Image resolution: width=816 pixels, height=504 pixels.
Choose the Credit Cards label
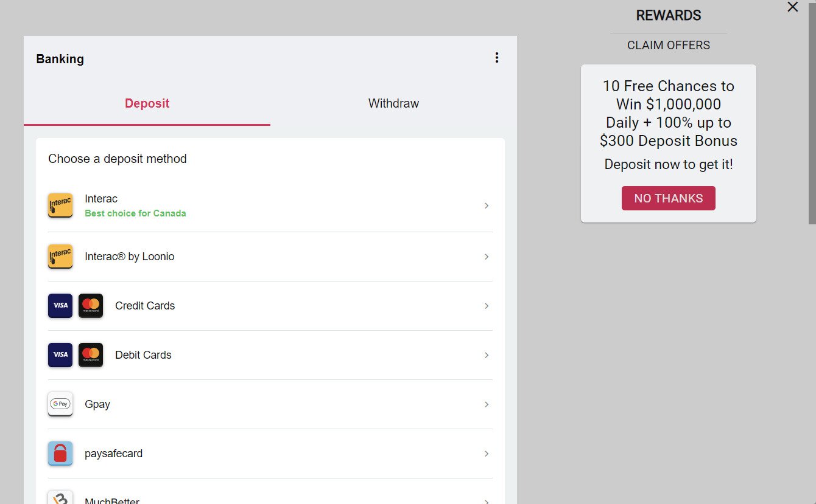click(145, 306)
